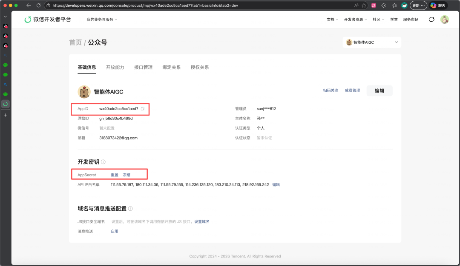Click the read aloud icon in address bar
Viewport: 460px width, 266px height.
356,5
